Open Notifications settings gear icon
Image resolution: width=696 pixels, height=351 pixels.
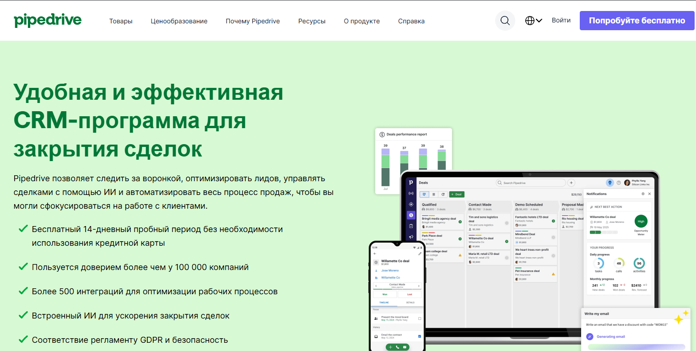coord(642,194)
